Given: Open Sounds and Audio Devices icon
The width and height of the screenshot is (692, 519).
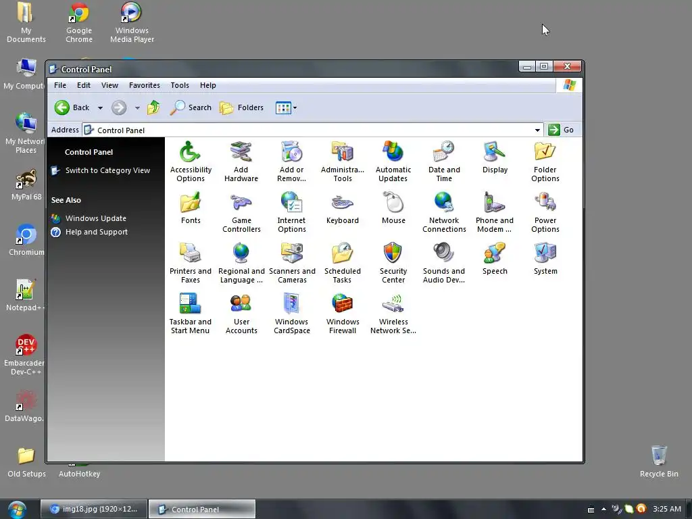Looking at the screenshot, I should (443, 263).
